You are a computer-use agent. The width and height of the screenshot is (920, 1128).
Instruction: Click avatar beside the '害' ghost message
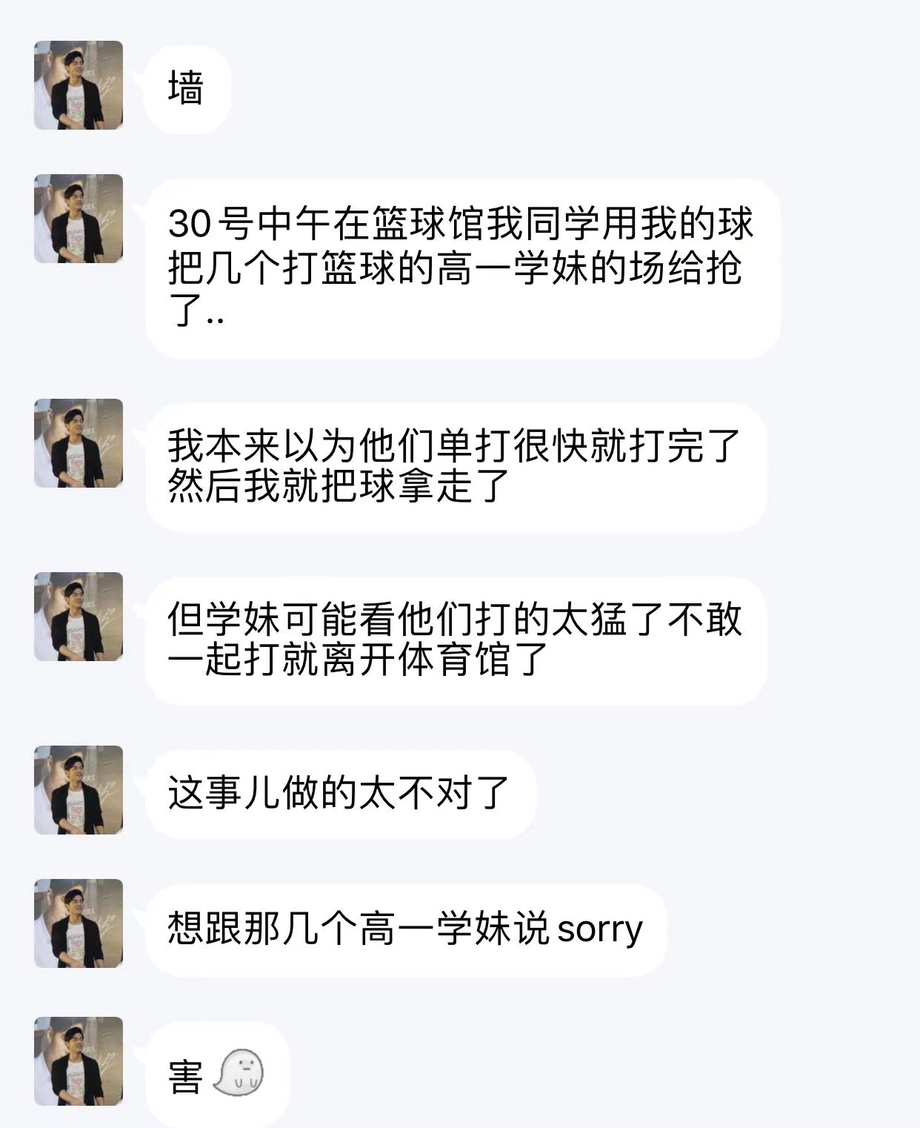coord(79,1061)
